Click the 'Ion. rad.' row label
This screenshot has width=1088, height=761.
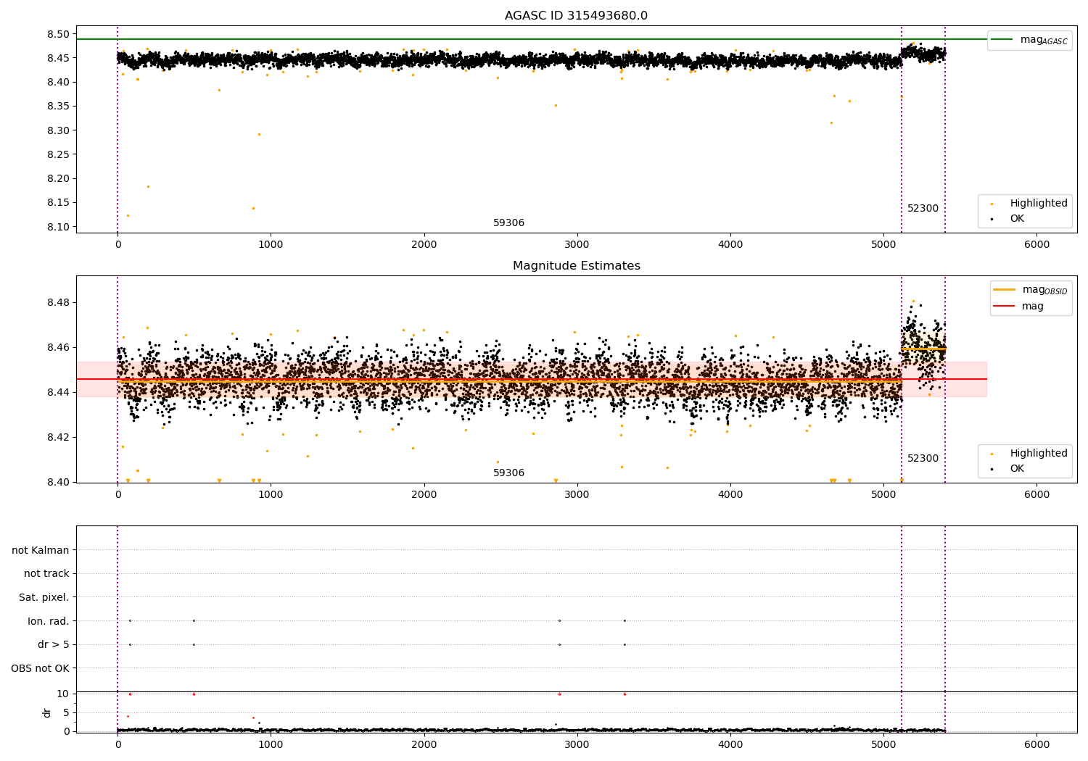point(49,621)
